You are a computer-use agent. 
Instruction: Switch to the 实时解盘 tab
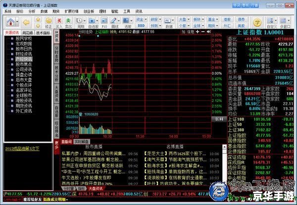click(x=82, y=142)
